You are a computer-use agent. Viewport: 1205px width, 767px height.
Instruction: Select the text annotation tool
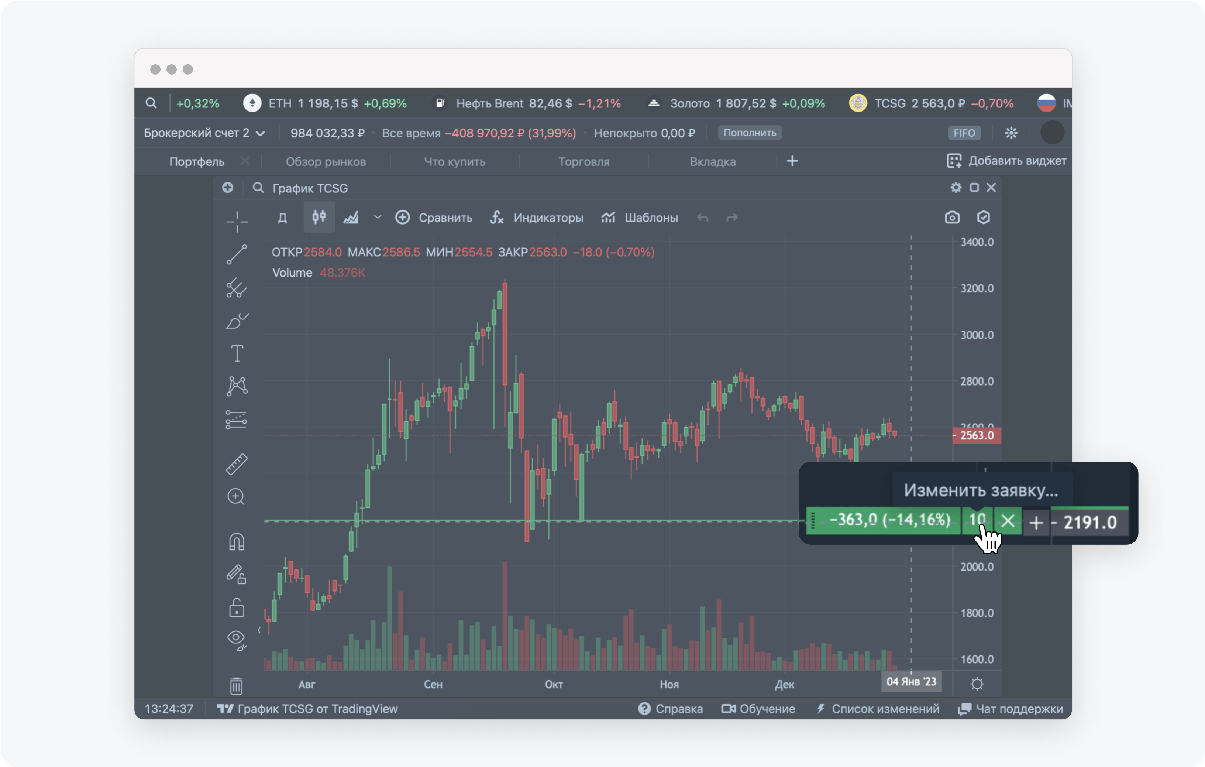237,353
